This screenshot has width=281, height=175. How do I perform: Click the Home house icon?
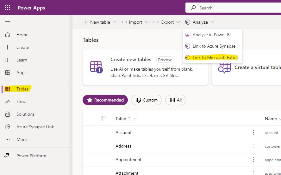click(x=8, y=35)
